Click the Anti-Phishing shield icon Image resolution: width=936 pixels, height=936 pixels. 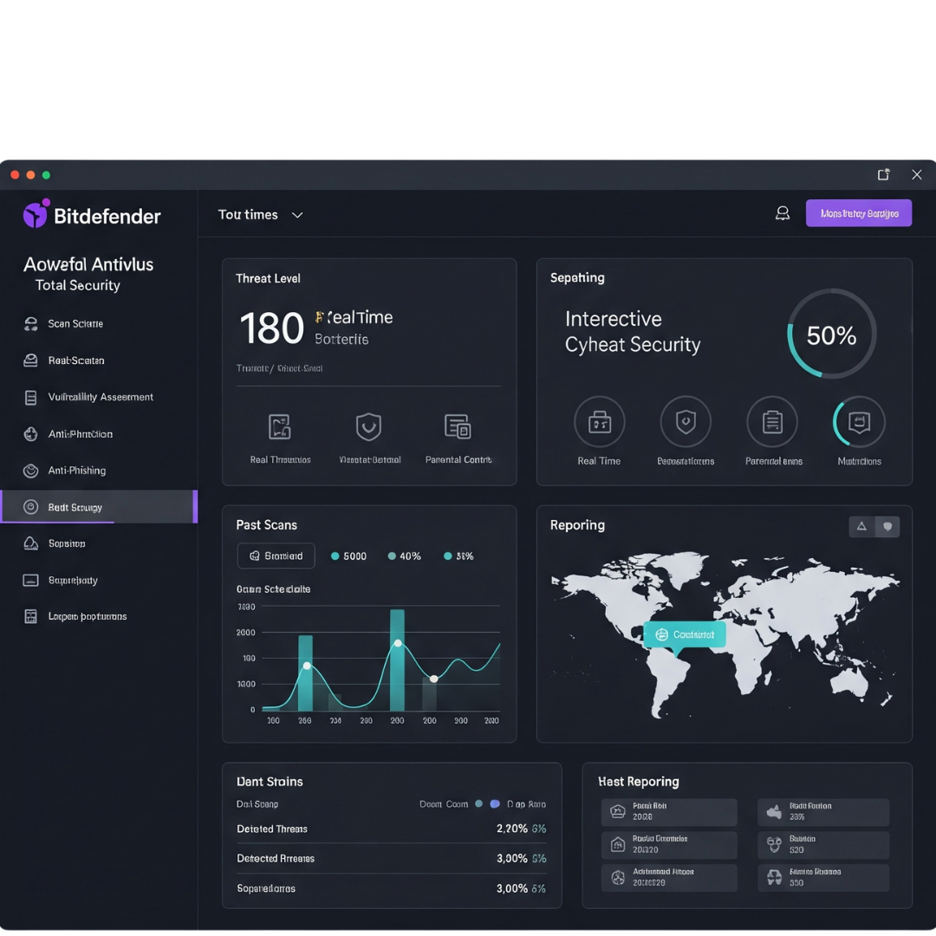[x=29, y=471]
